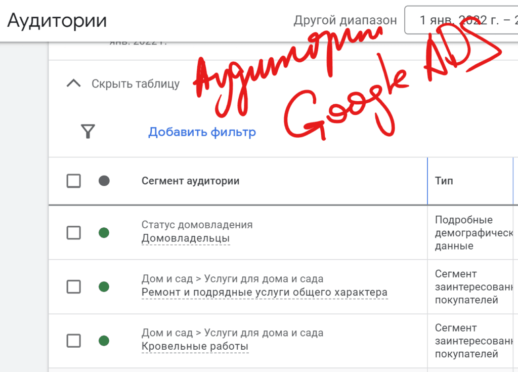Click the gray status dot in the header
Screen dimensions: 518x372
click(x=104, y=181)
